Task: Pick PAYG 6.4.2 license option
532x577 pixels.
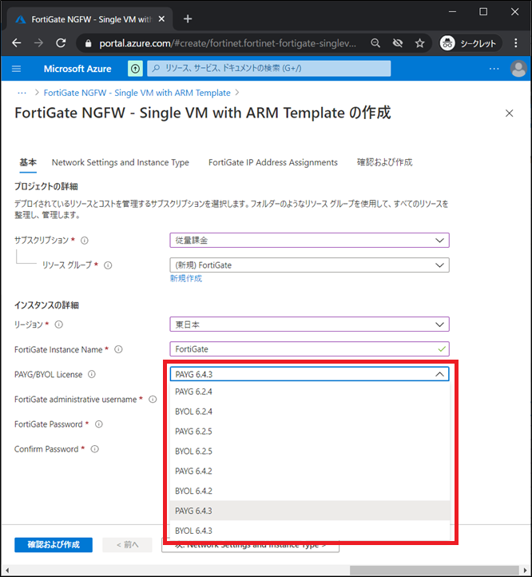Action: tap(309, 471)
